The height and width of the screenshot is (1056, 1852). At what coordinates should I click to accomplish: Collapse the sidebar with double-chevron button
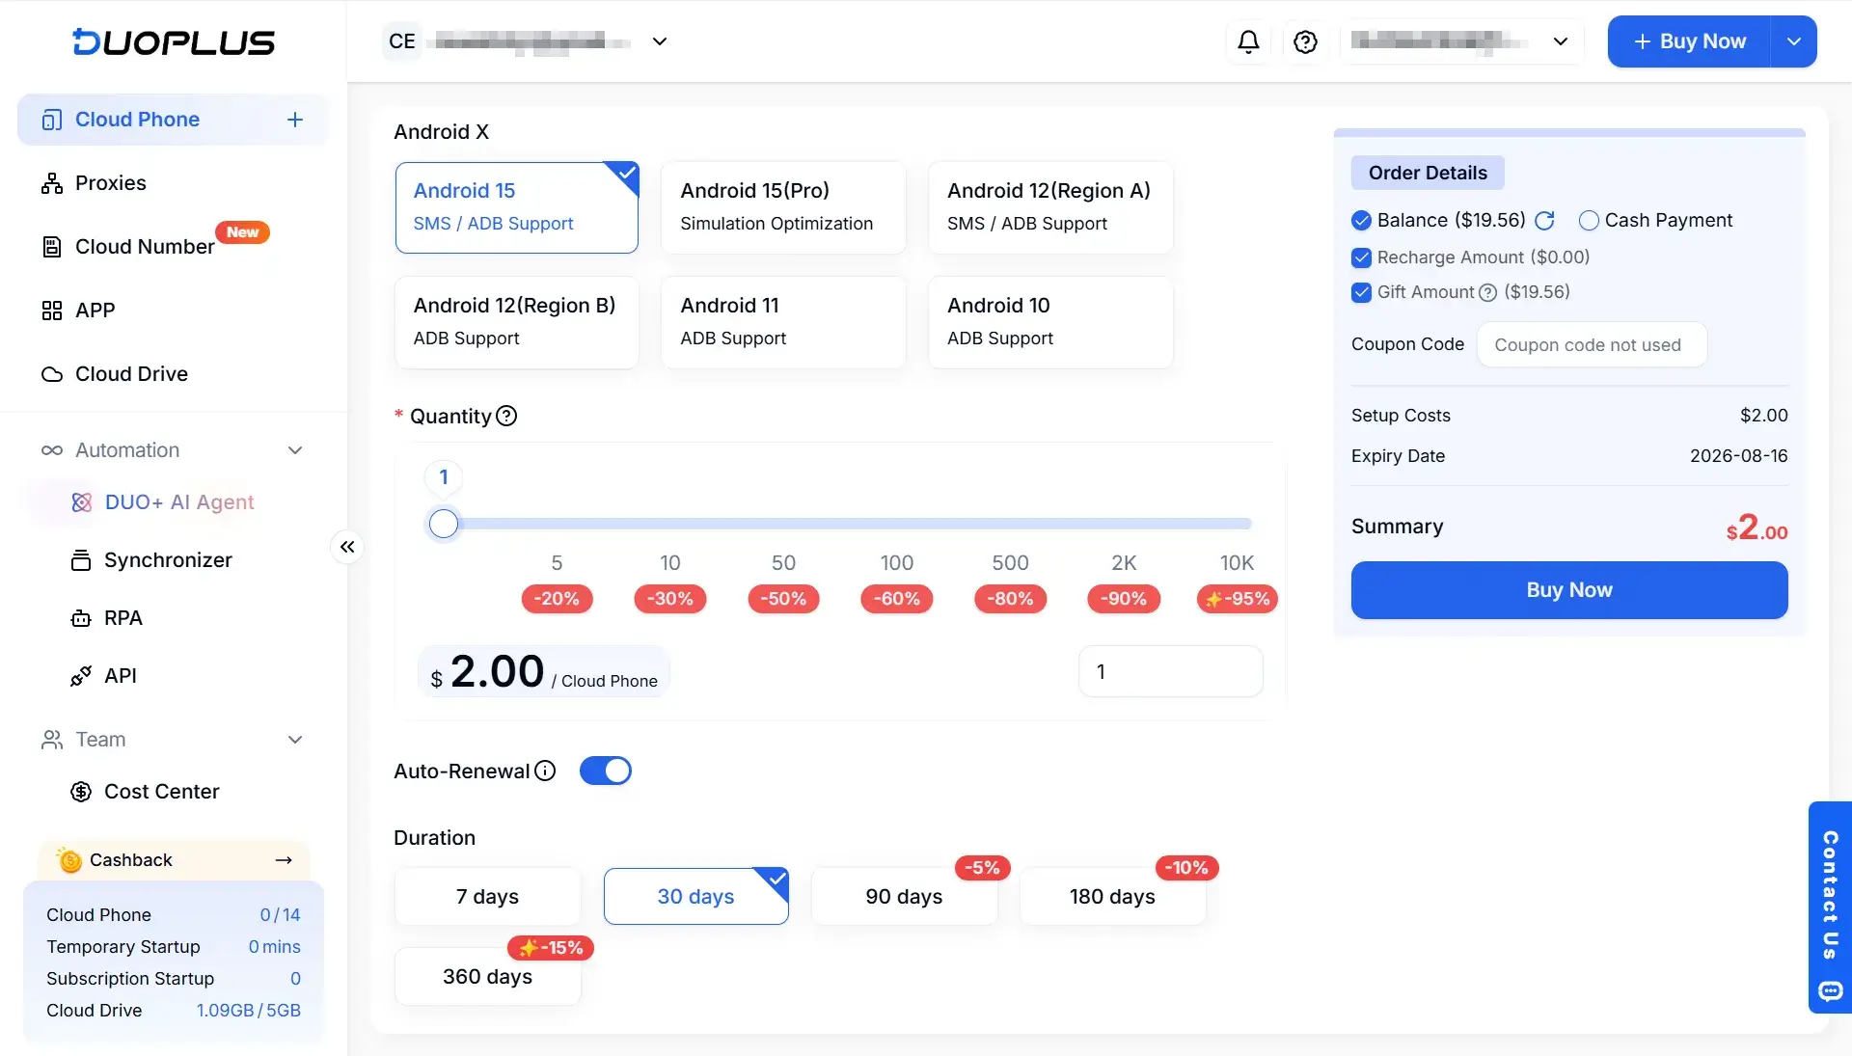[x=347, y=547]
